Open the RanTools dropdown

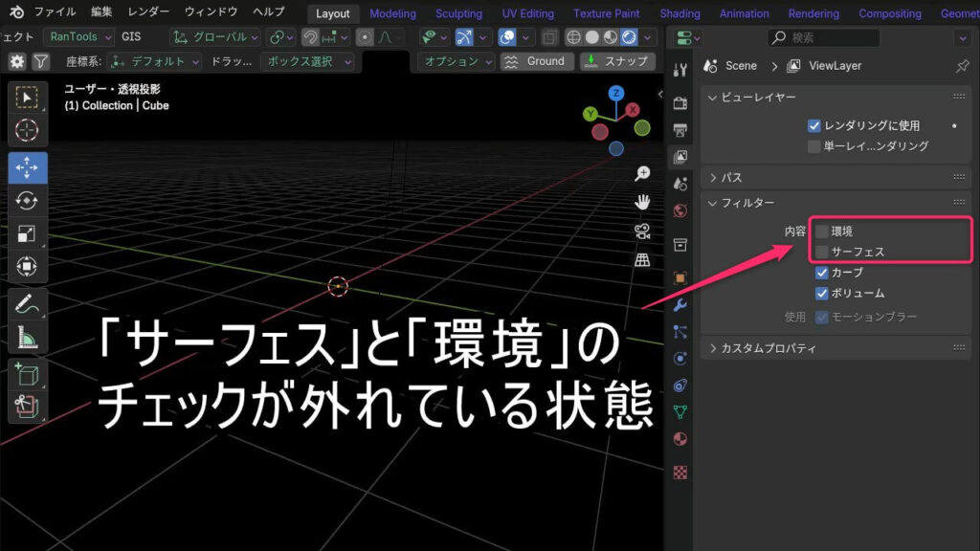click(78, 37)
